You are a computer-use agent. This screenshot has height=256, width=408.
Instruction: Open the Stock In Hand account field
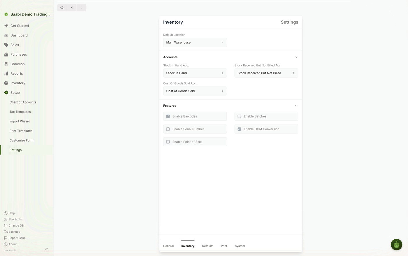(195, 73)
